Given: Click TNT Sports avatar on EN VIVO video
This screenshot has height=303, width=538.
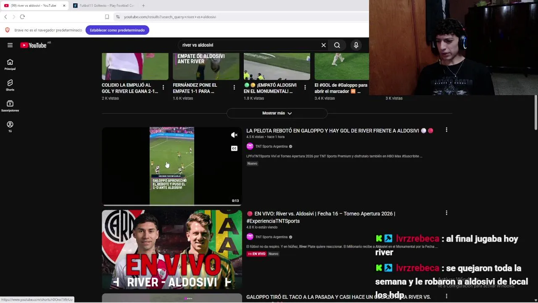Looking at the screenshot, I should [x=250, y=237].
